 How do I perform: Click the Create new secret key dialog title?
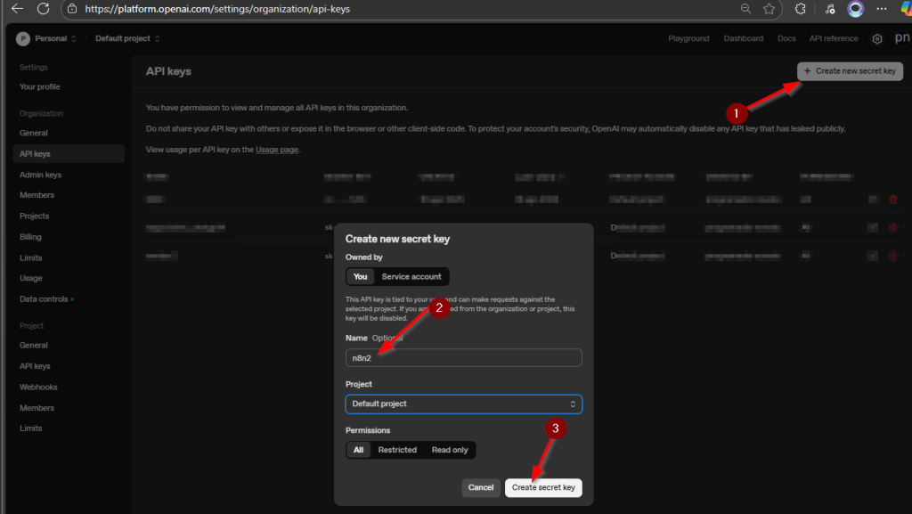pos(397,239)
